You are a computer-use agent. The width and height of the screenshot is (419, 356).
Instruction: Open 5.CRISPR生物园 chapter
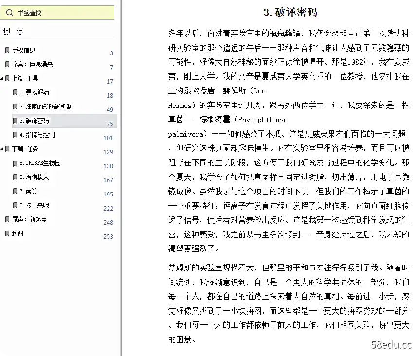click(x=40, y=163)
